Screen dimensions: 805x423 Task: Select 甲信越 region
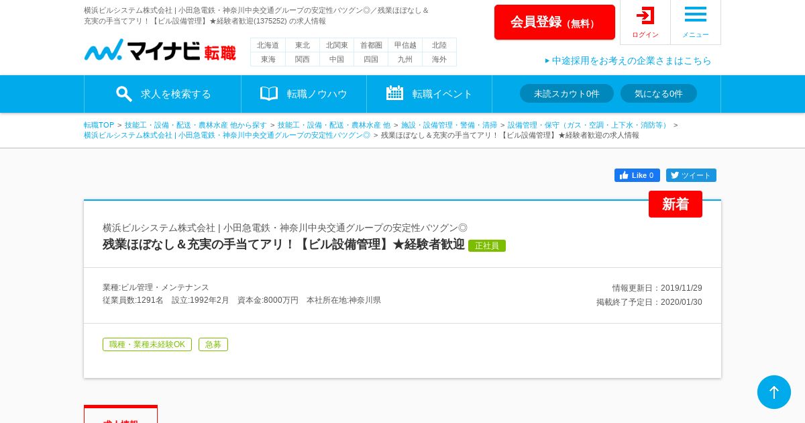pyautogui.click(x=405, y=45)
